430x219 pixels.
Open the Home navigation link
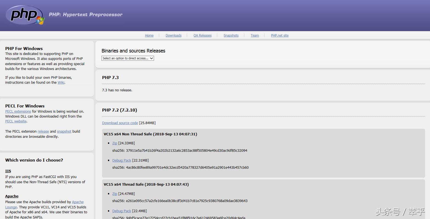(x=149, y=36)
